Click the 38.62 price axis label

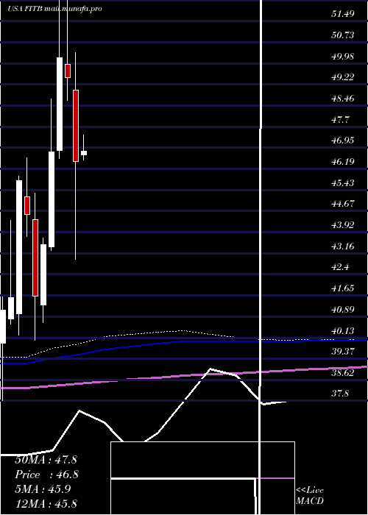(343, 373)
